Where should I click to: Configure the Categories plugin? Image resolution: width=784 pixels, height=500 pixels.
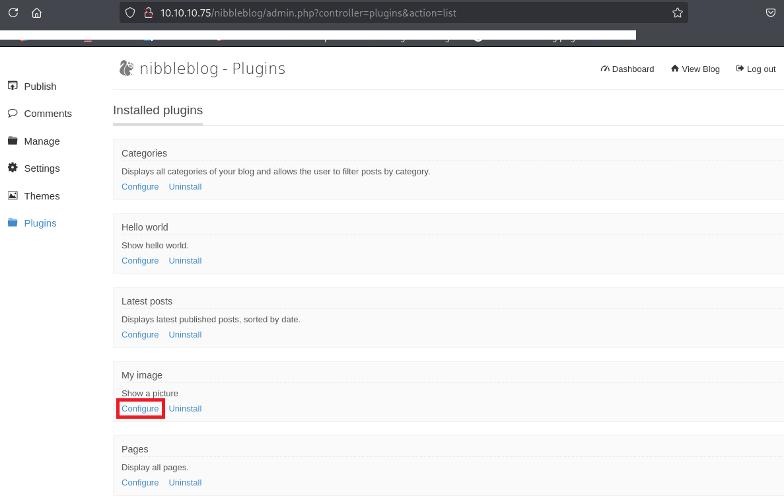click(140, 187)
